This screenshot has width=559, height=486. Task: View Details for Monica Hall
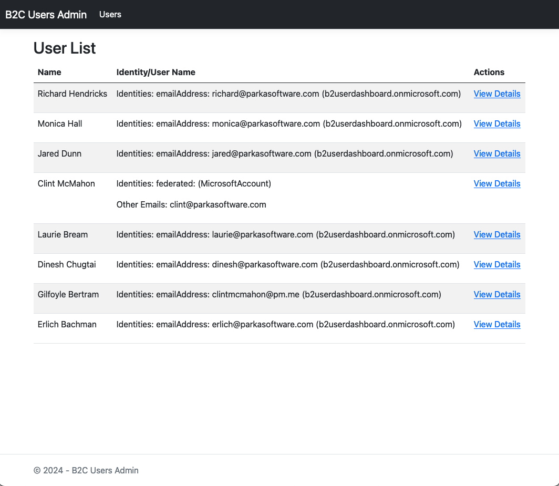coord(497,123)
